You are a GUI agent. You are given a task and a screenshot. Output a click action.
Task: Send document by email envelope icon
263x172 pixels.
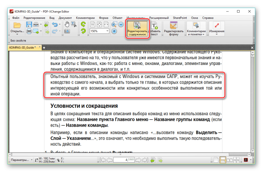tap(36, 31)
